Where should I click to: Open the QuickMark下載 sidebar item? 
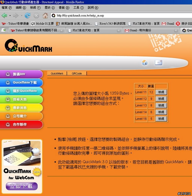[21, 83]
